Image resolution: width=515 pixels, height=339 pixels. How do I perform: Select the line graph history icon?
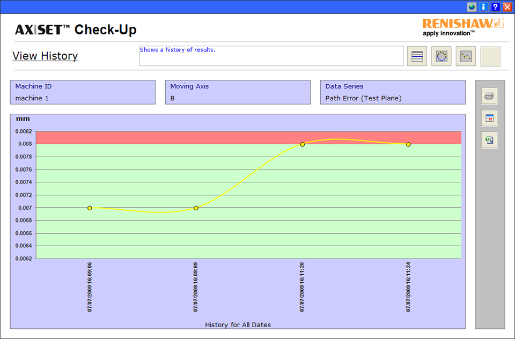(x=466, y=56)
